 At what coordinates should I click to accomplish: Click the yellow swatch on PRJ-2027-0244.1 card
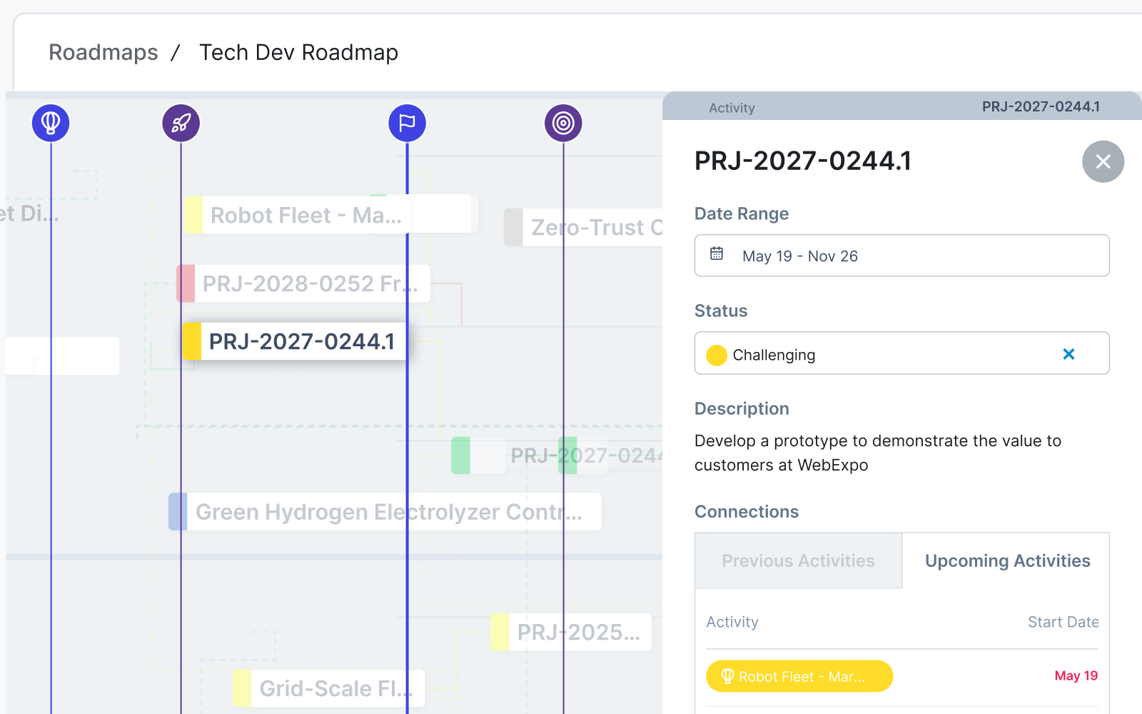coord(191,341)
